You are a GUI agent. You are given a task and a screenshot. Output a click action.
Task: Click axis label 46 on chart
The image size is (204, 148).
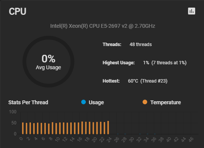click(x=191, y=140)
